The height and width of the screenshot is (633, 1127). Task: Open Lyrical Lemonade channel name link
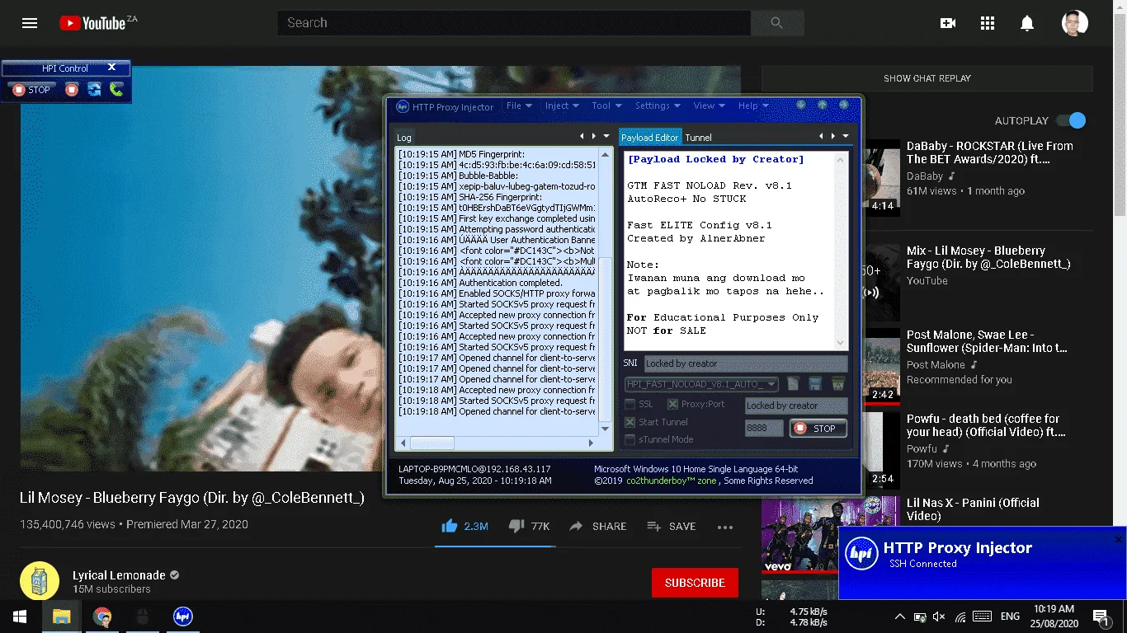(x=119, y=575)
